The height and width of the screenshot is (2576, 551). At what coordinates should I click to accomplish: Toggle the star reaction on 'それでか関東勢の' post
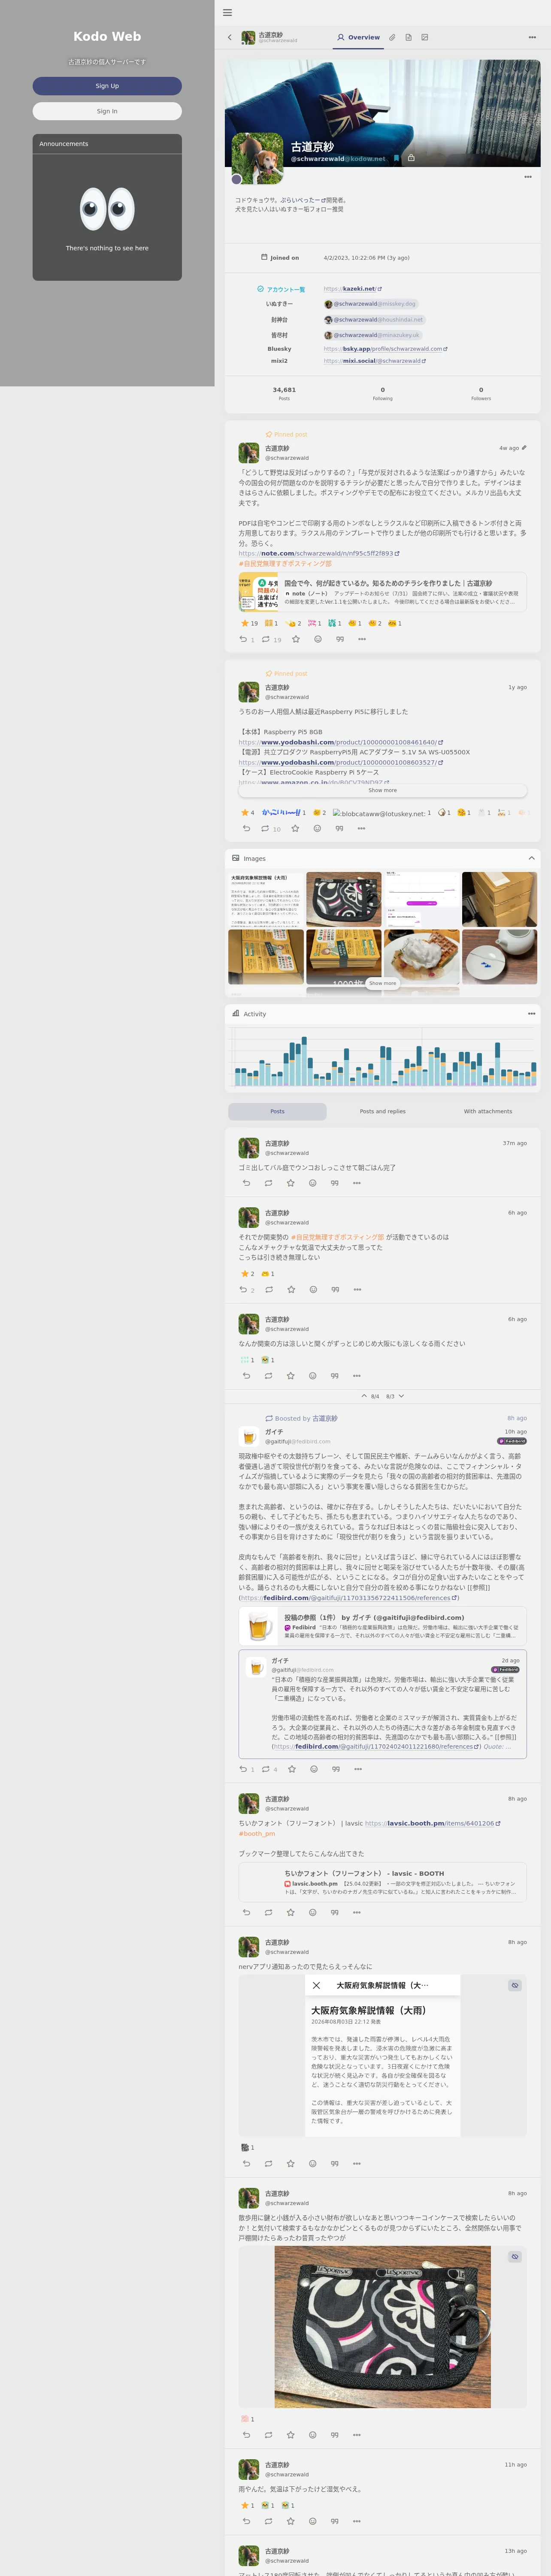[248, 1274]
